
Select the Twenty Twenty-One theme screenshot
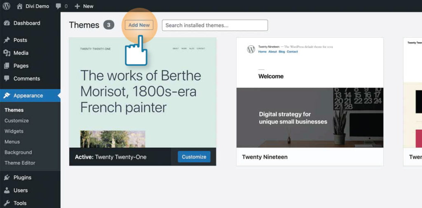click(x=143, y=92)
